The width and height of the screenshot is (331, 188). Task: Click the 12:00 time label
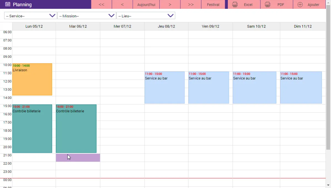(x=7, y=81)
